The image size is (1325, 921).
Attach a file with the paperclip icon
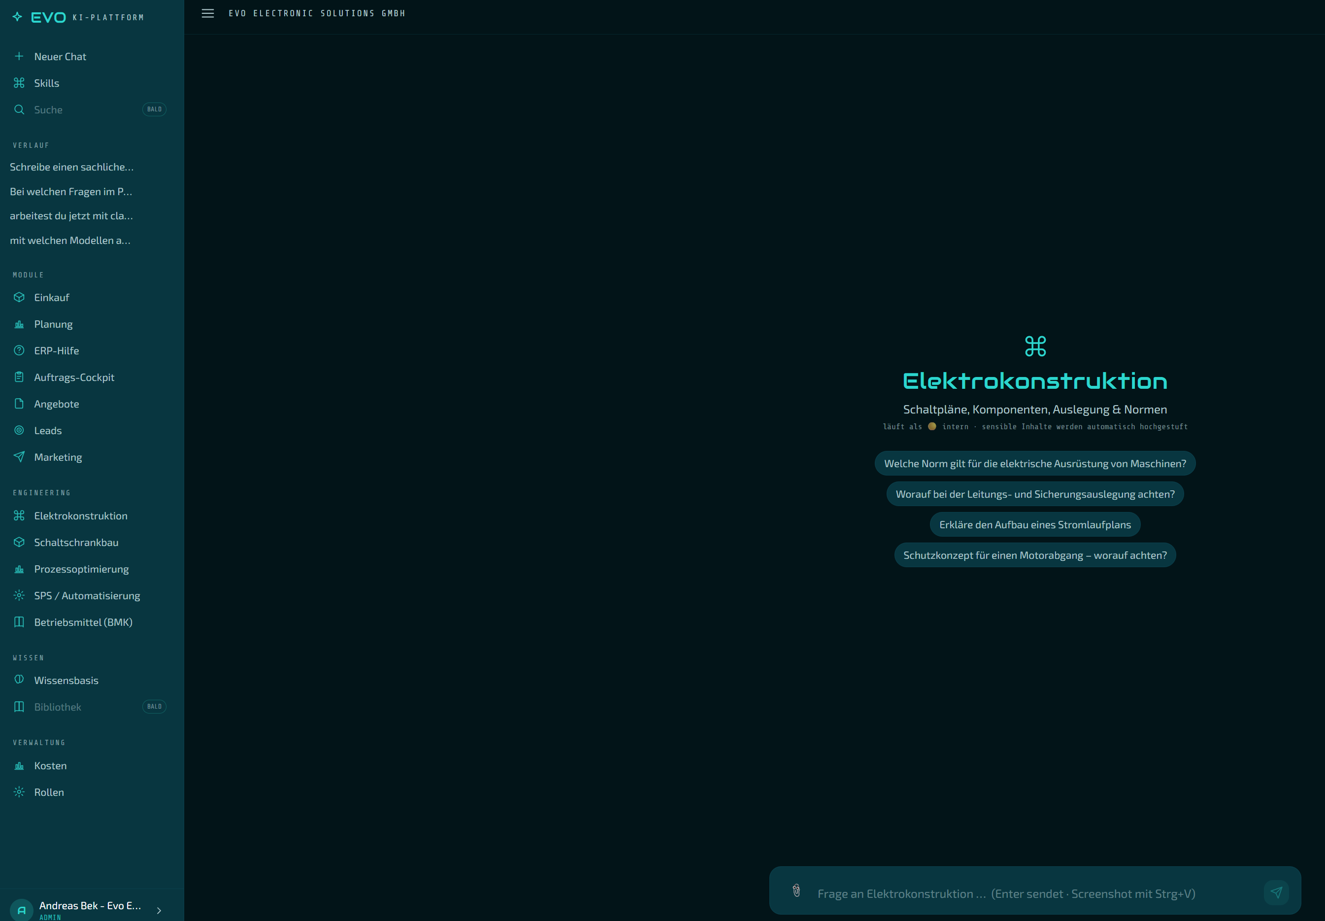click(796, 891)
